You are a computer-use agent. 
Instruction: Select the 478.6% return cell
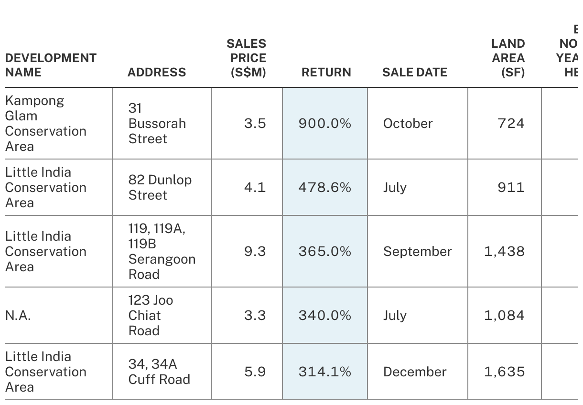(x=325, y=187)
